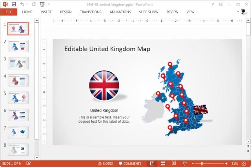The width and height of the screenshot is (251, 167).
Task: Switch to the HOME ribbon tab
Action: [x=27, y=12]
